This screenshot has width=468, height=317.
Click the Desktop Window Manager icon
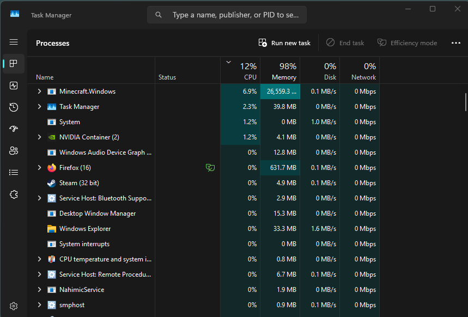point(52,214)
